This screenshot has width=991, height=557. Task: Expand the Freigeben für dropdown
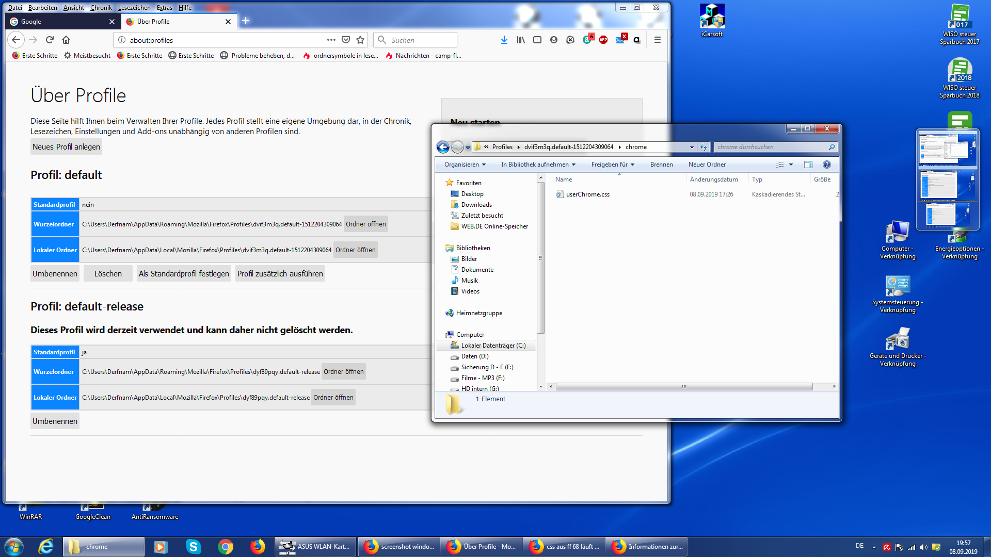612,165
